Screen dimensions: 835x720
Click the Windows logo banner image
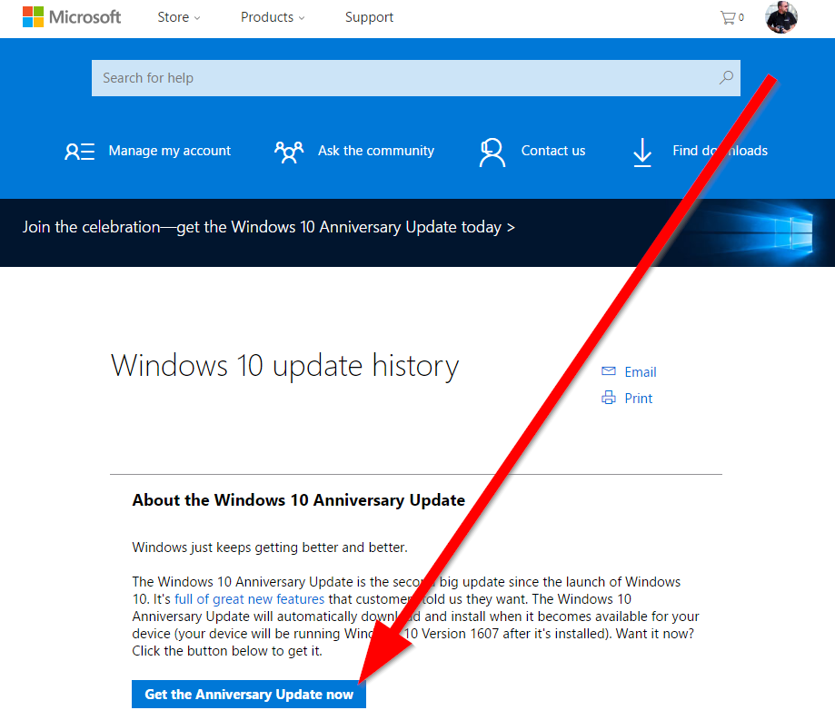tap(756, 233)
